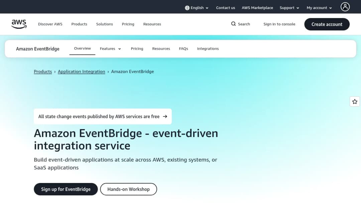
Task: Open AWS Marketplace link
Action: (x=257, y=8)
